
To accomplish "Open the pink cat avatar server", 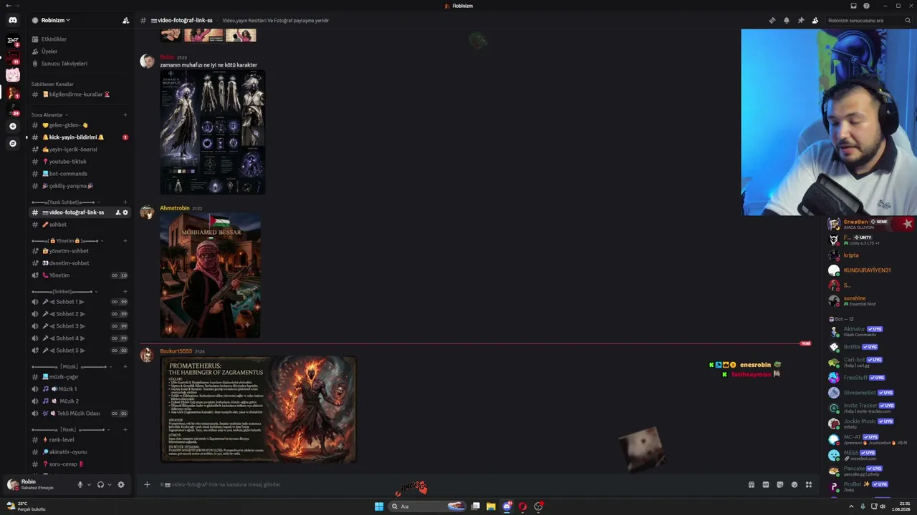I will pos(12,74).
